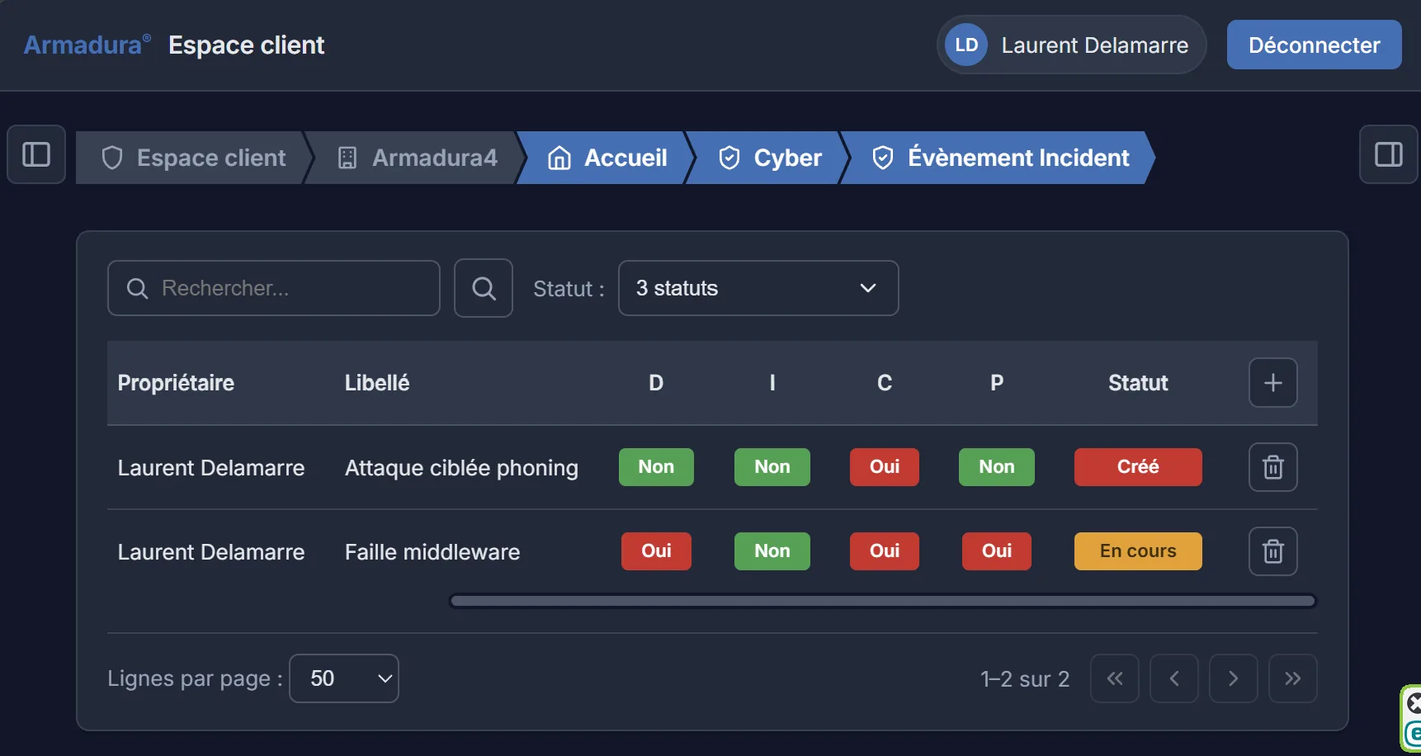Click the C column header
The width and height of the screenshot is (1421, 756).
tap(885, 383)
